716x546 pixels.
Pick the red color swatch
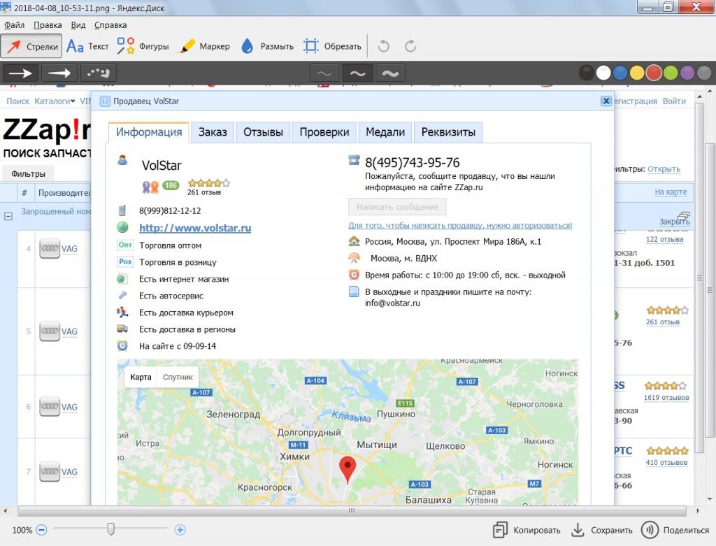(x=654, y=73)
